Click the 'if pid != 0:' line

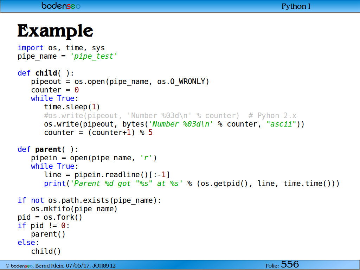43,226
